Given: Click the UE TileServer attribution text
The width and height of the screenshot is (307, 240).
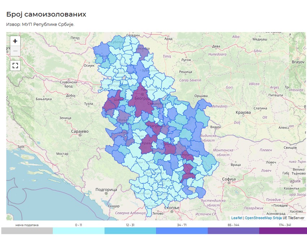Looking at the screenshot, I should tap(293, 218).
